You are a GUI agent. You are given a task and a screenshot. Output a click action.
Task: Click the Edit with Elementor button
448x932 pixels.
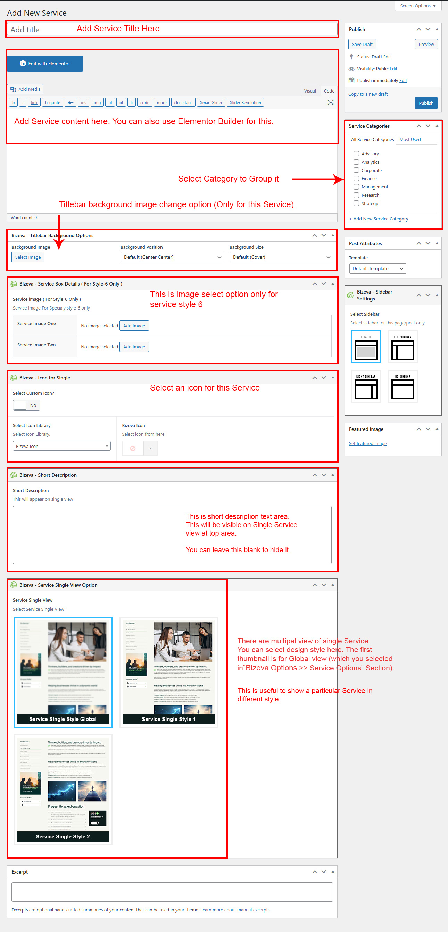point(45,64)
